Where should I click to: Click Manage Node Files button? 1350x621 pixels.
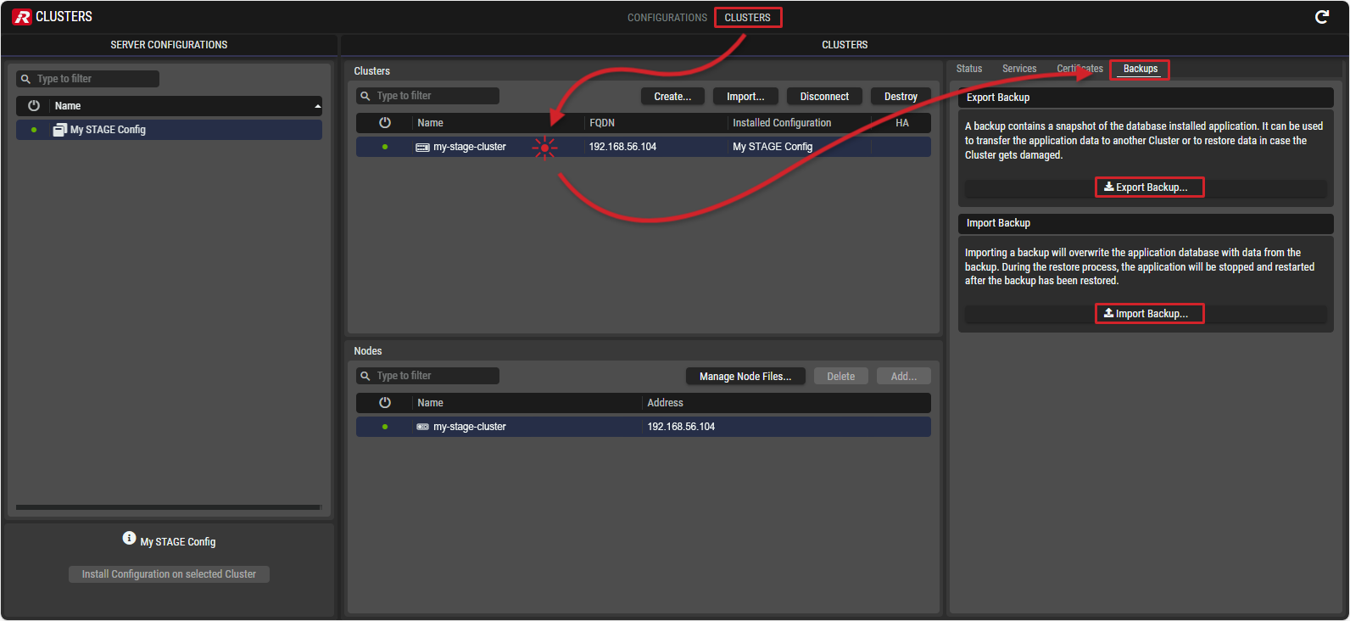coord(745,377)
